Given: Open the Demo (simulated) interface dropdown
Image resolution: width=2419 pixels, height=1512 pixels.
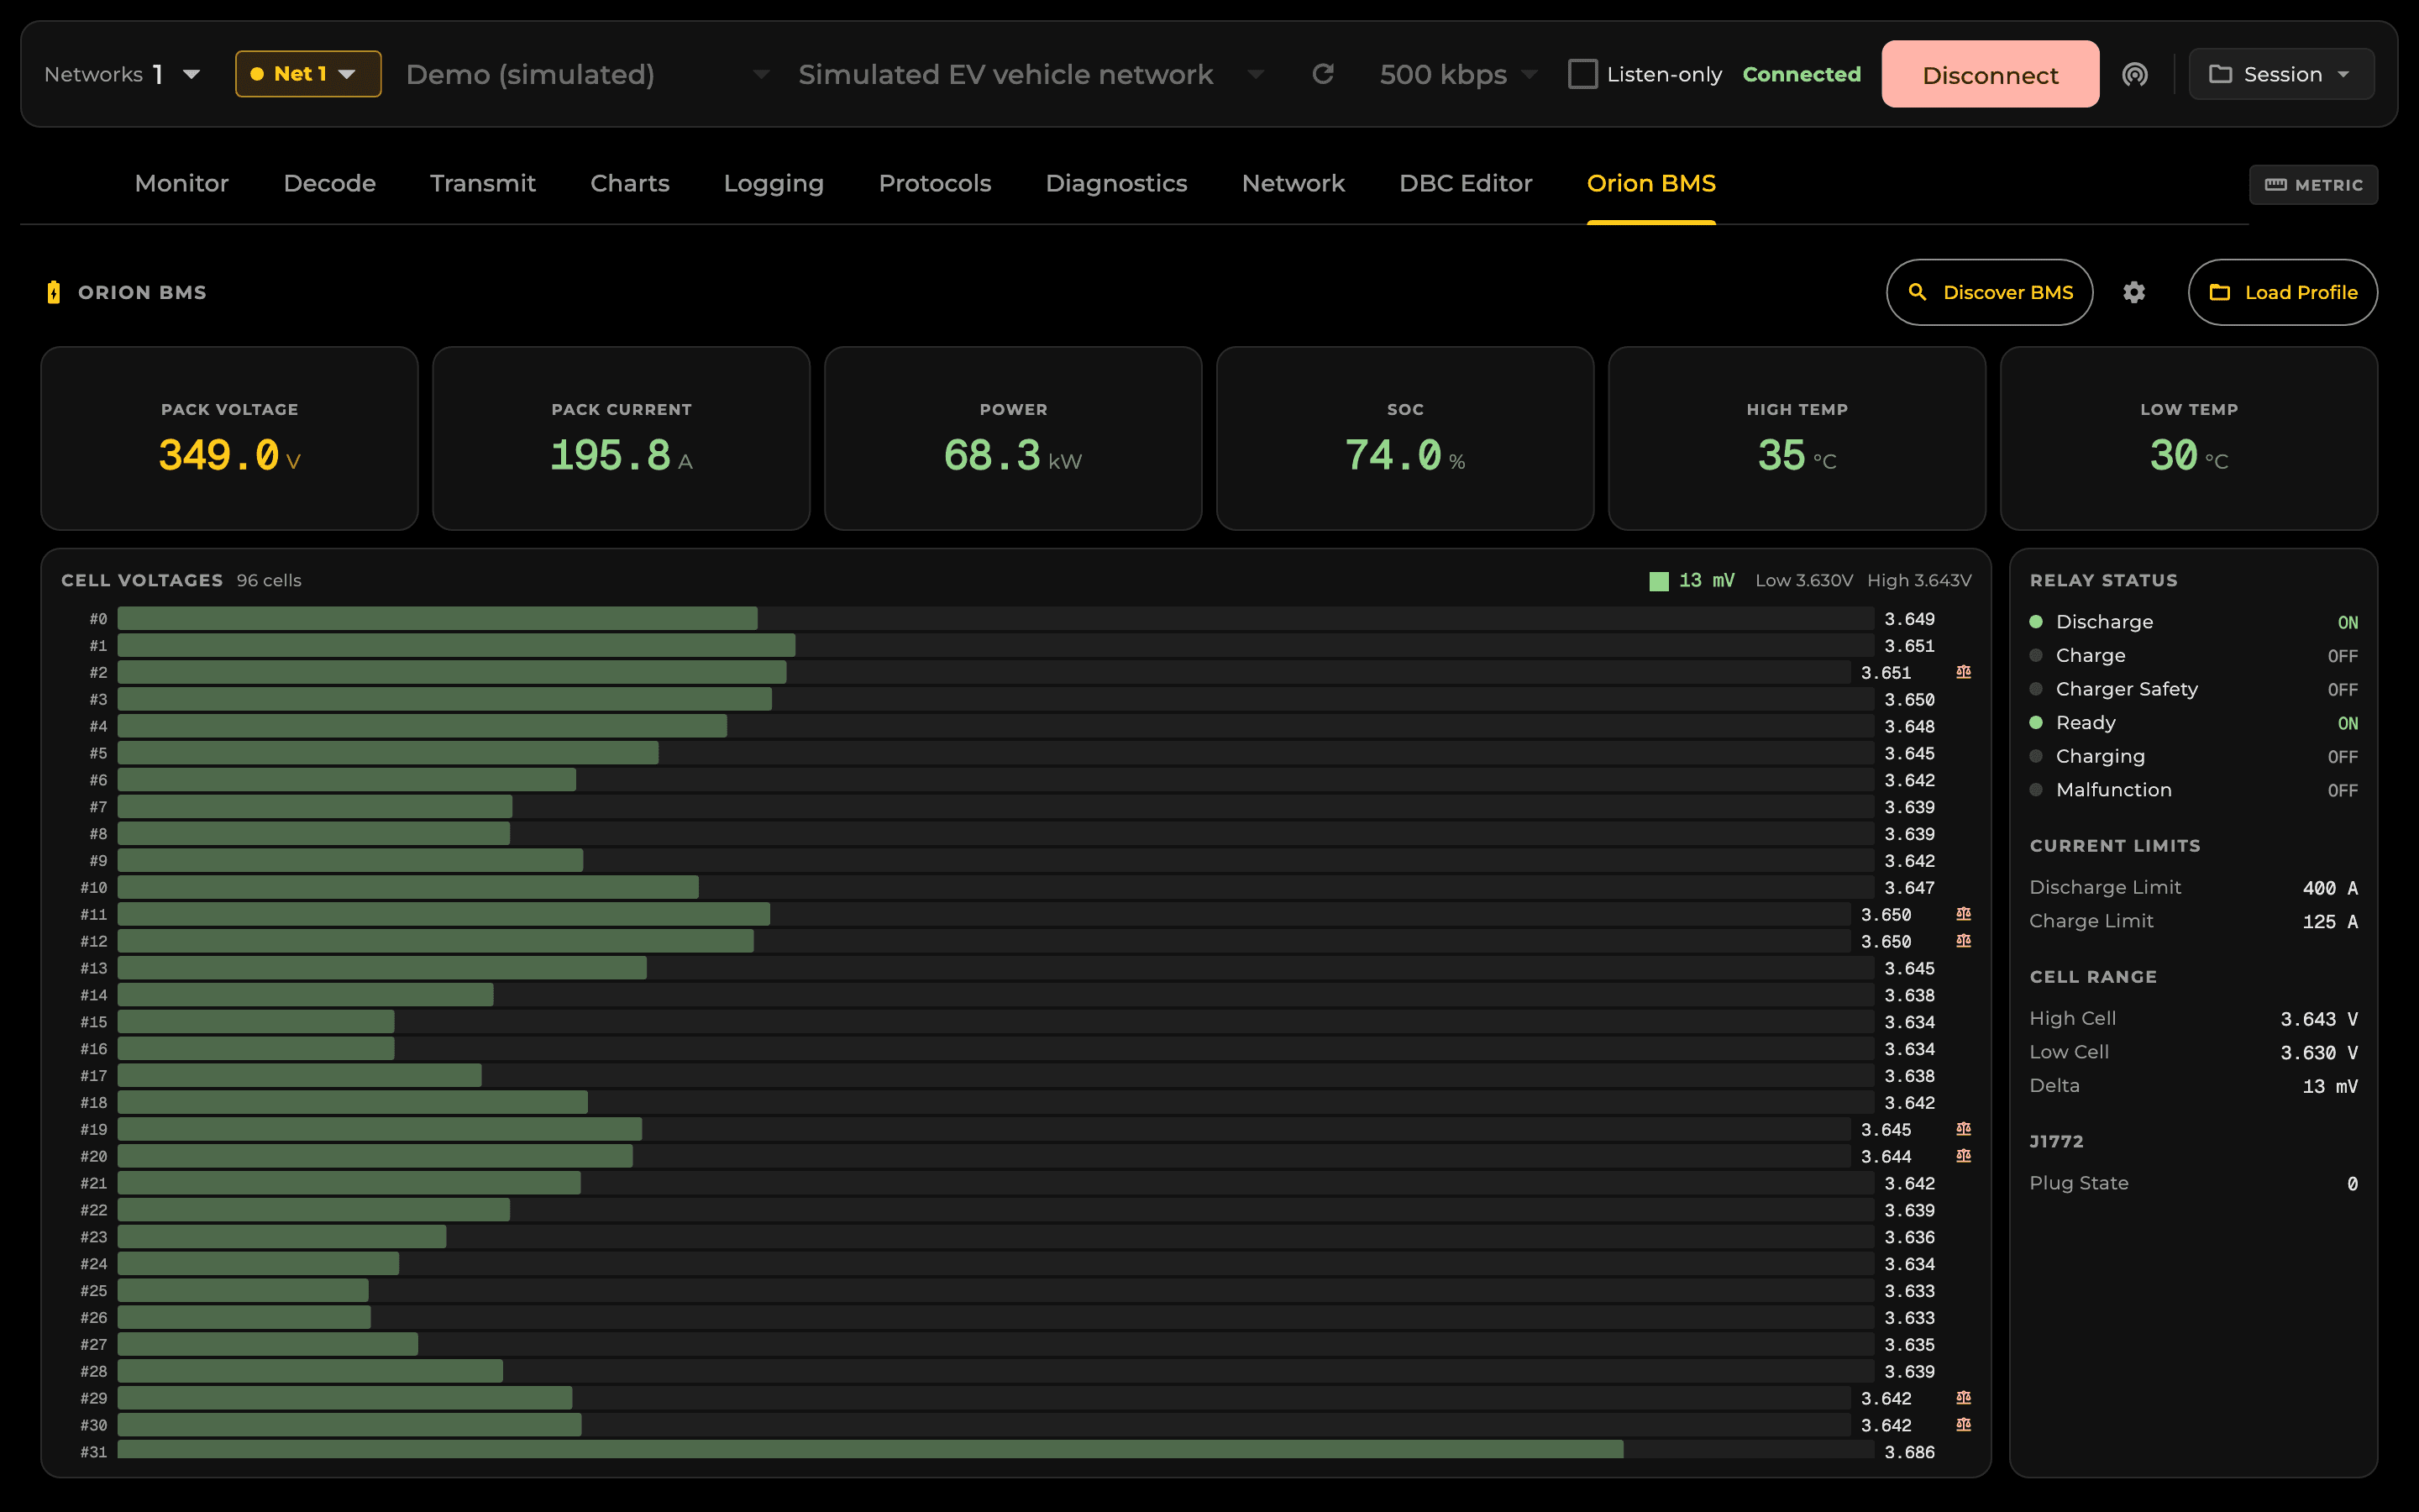Looking at the screenshot, I should click(x=588, y=74).
